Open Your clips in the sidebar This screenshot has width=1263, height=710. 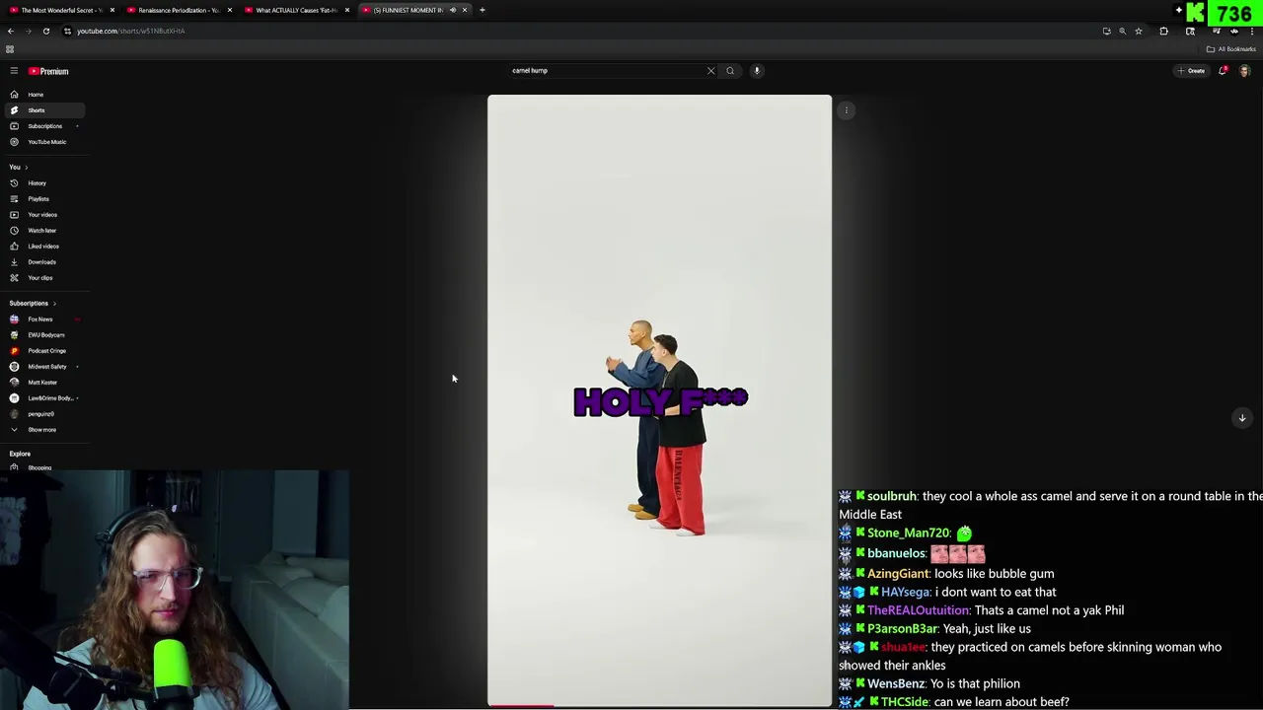[42, 278]
